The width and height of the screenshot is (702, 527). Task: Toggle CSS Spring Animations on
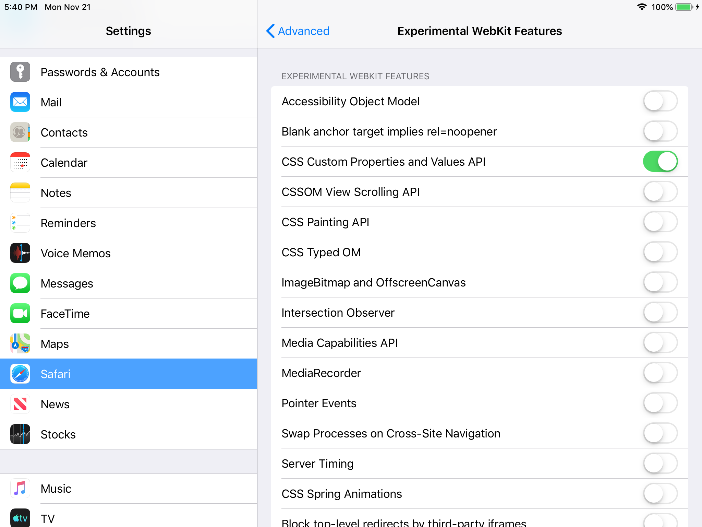pyautogui.click(x=660, y=494)
